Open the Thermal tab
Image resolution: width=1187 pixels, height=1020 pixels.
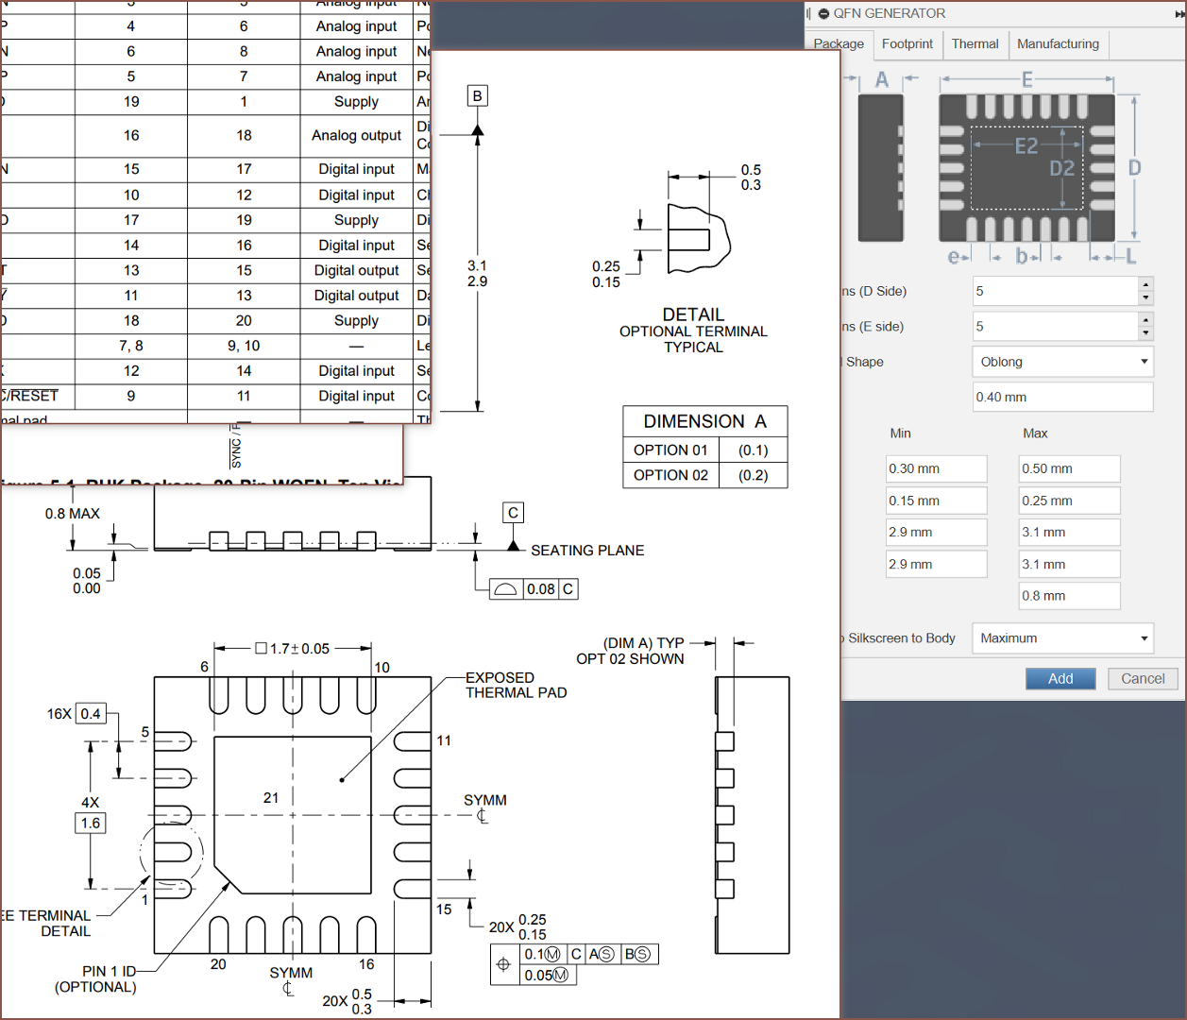[x=975, y=44]
